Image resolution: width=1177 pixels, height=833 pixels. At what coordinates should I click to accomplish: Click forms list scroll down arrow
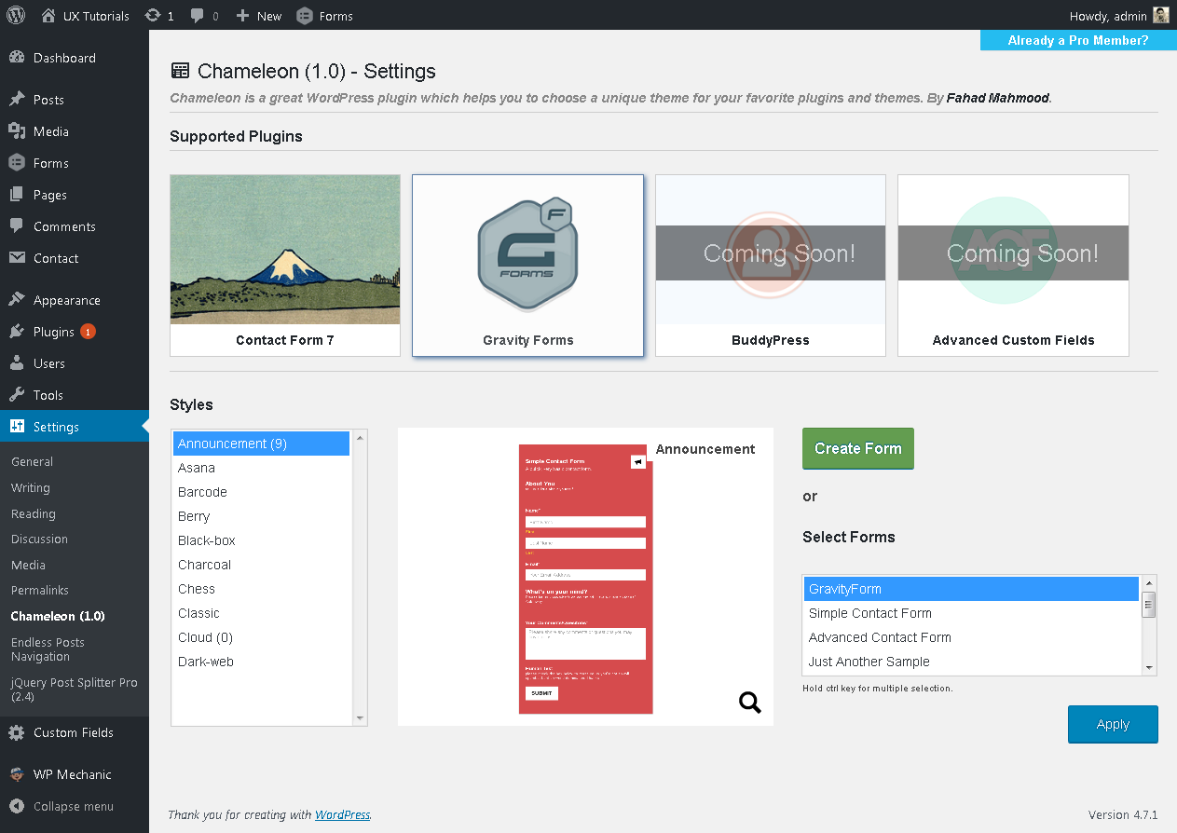pos(1149,667)
